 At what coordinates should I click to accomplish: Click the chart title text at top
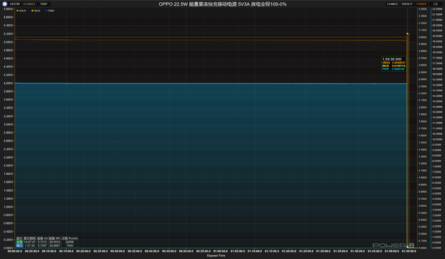[x=222, y=4]
